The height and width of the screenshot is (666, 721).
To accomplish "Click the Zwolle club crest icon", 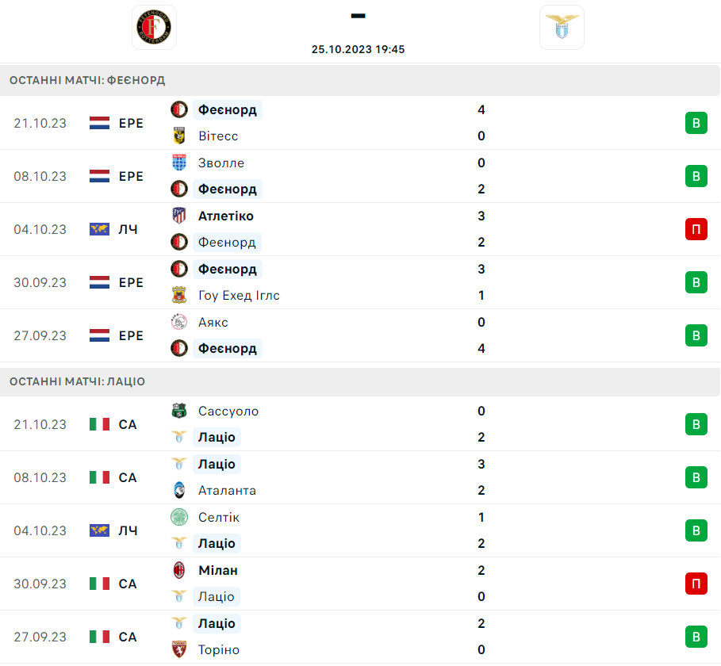I will click(179, 163).
